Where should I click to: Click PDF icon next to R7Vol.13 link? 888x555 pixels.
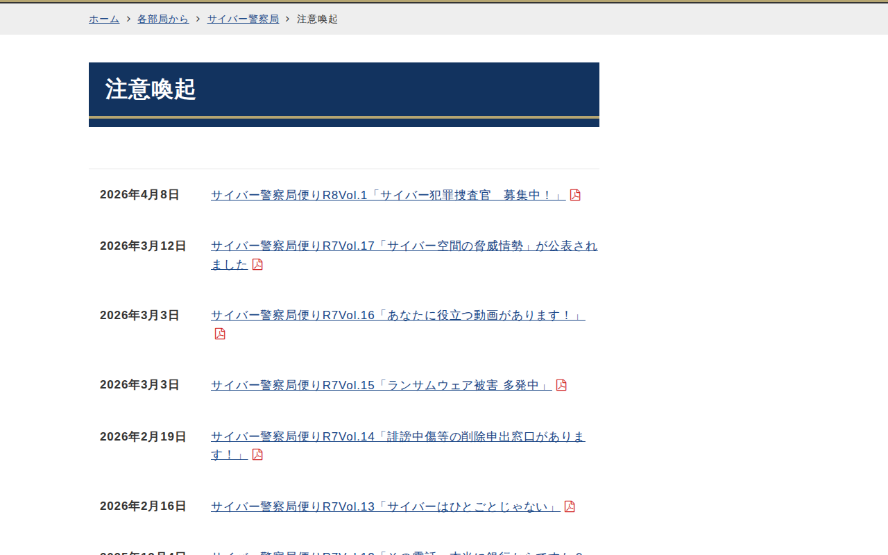tap(570, 506)
